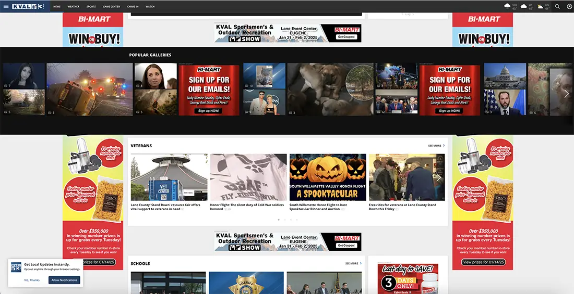574x294 pixels.
Task: Open the Chime In menu
Action: pos(133,7)
